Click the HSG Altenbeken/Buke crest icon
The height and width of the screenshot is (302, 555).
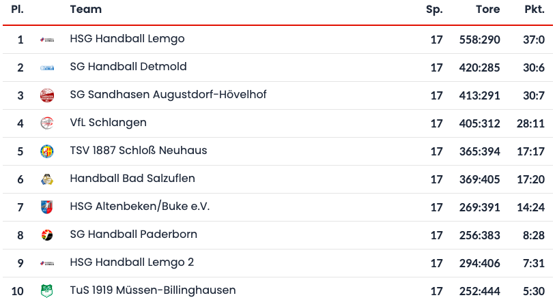pos(47,207)
